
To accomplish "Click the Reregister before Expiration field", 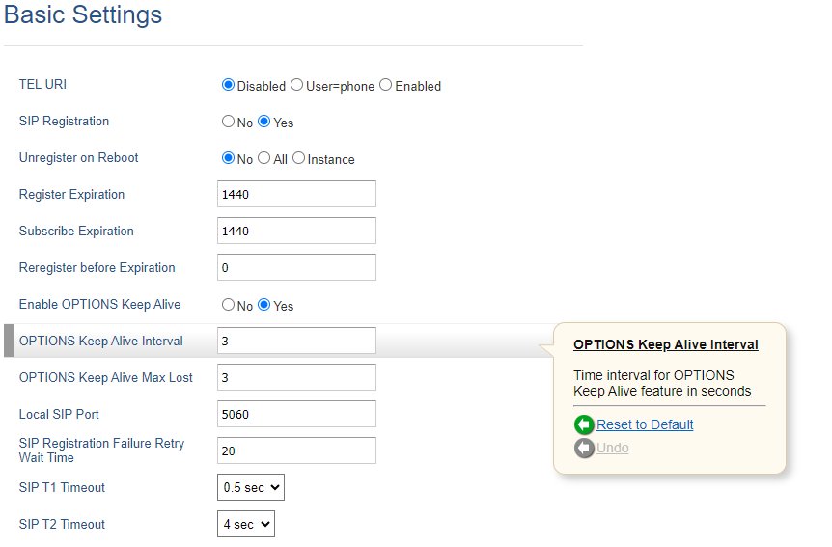I will [296, 267].
